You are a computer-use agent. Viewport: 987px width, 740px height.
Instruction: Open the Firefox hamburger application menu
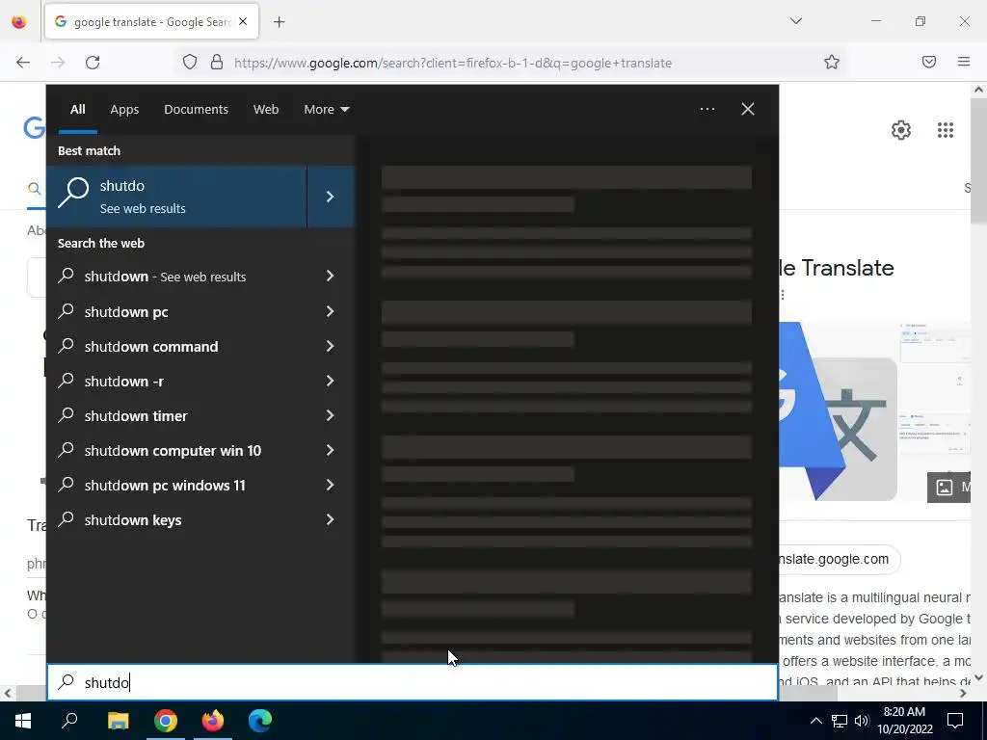tap(964, 62)
